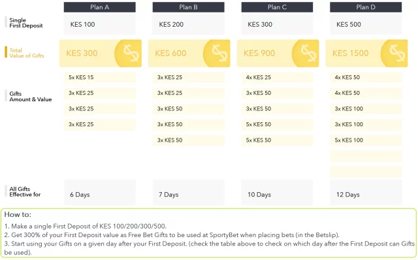Click the 10 Days effective cell
The width and height of the screenshot is (418, 260).
tap(277, 192)
